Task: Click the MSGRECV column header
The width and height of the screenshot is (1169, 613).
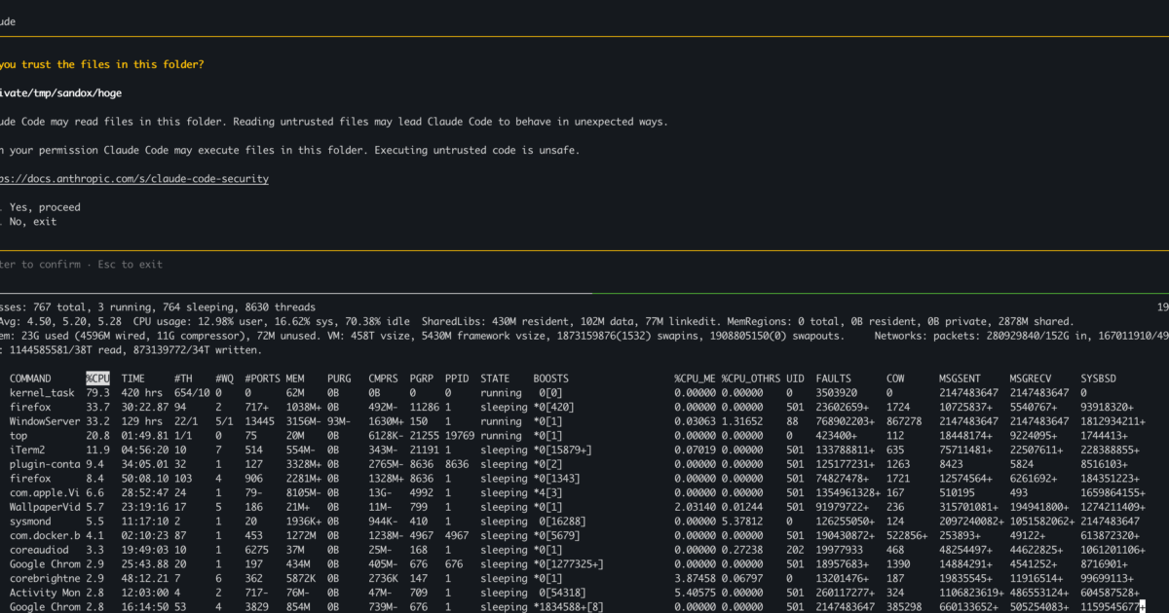Action: pos(1031,379)
